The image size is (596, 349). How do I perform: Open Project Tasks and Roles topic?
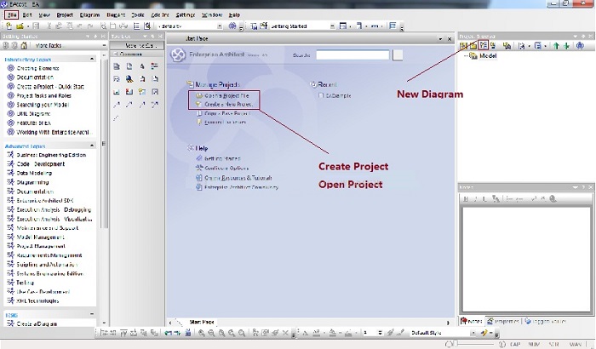[x=43, y=96]
